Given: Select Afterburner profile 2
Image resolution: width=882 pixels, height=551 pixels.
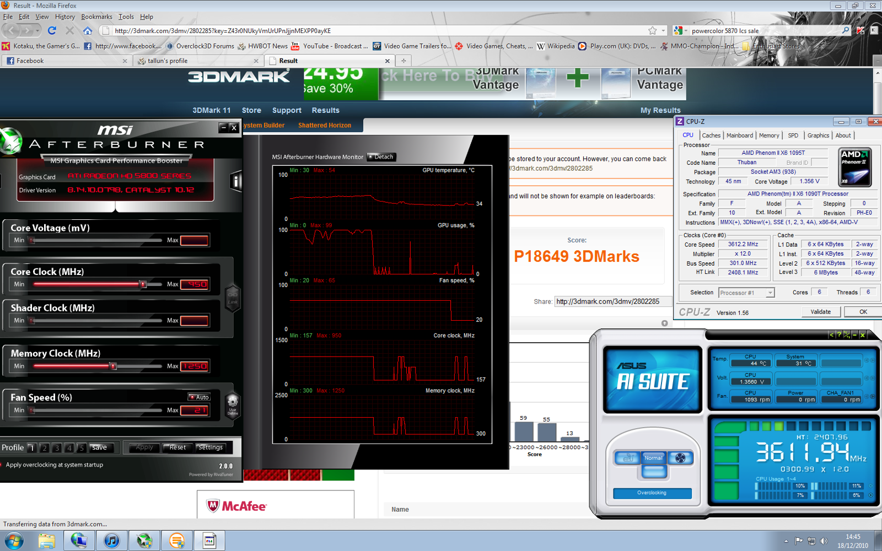Looking at the screenshot, I should point(45,448).
